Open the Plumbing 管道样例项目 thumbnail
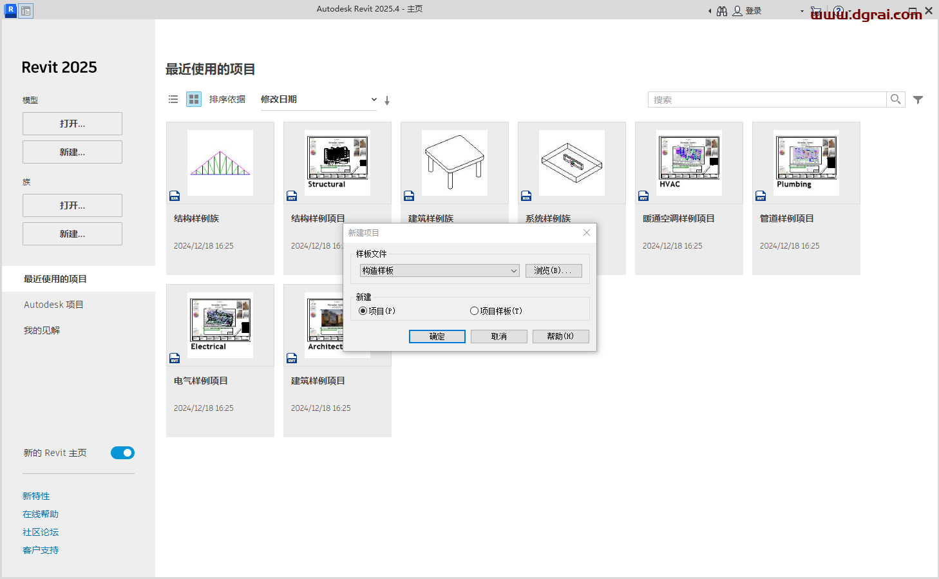This screenshot has height=579, width=939. pos(806,163)
